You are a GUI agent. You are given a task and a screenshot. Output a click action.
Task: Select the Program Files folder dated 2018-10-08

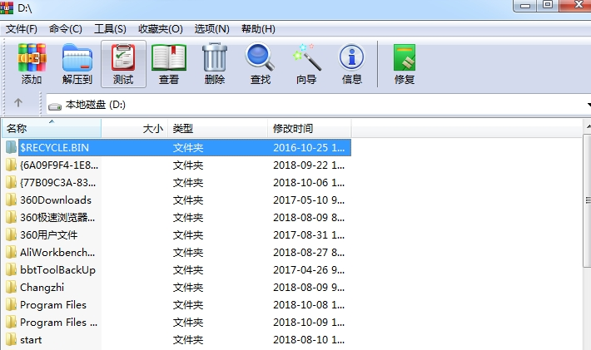53,305
